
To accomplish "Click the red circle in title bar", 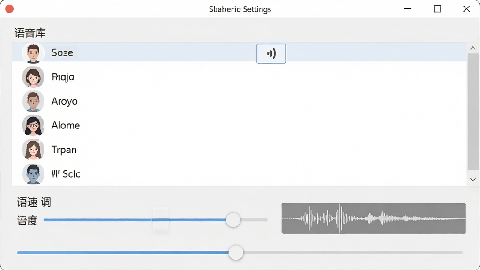I will coord(9,9).
